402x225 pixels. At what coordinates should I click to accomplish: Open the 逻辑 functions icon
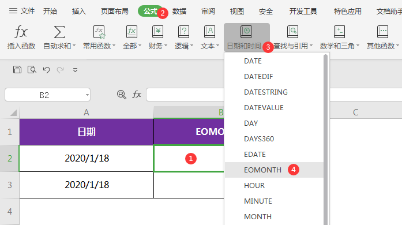[183, 32]
